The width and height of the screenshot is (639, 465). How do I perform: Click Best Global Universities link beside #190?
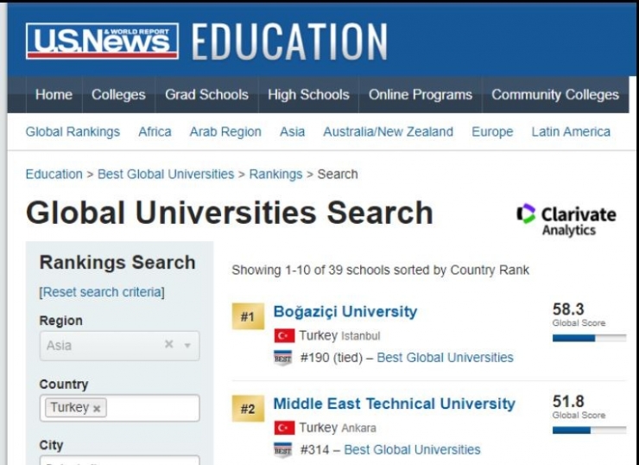445,358
